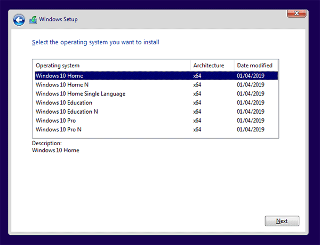The height and width of the screenshot is (245, 320).
Task: Select Windows 10 Home N
Action: point(156,85)
